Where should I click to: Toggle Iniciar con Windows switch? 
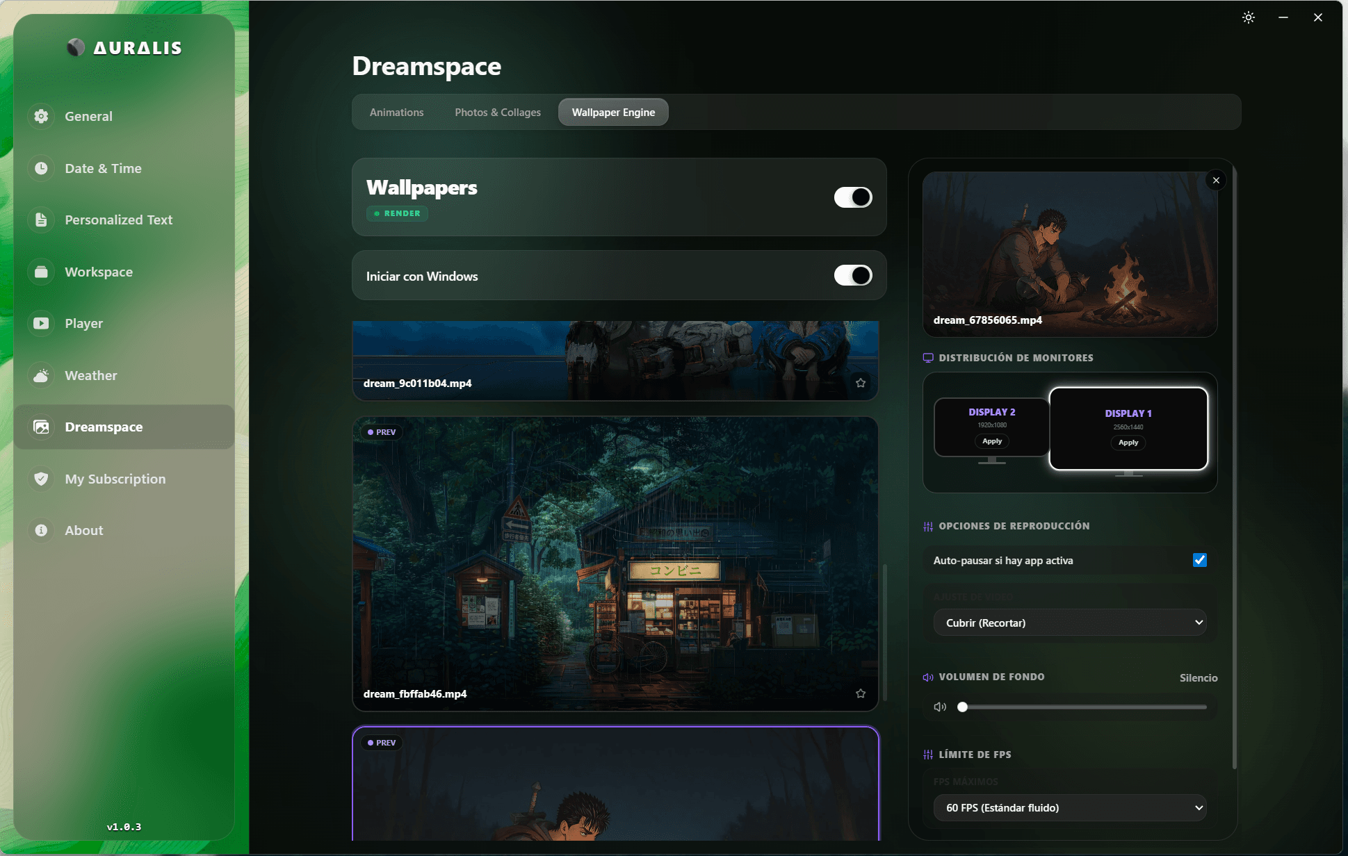click(x=853, y=276)
